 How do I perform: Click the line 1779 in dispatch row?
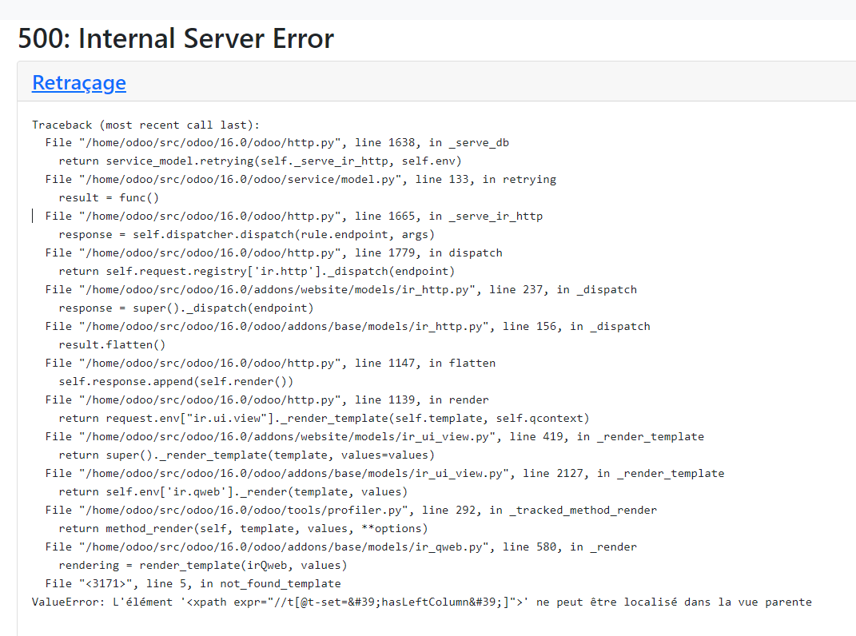[274, 252]
